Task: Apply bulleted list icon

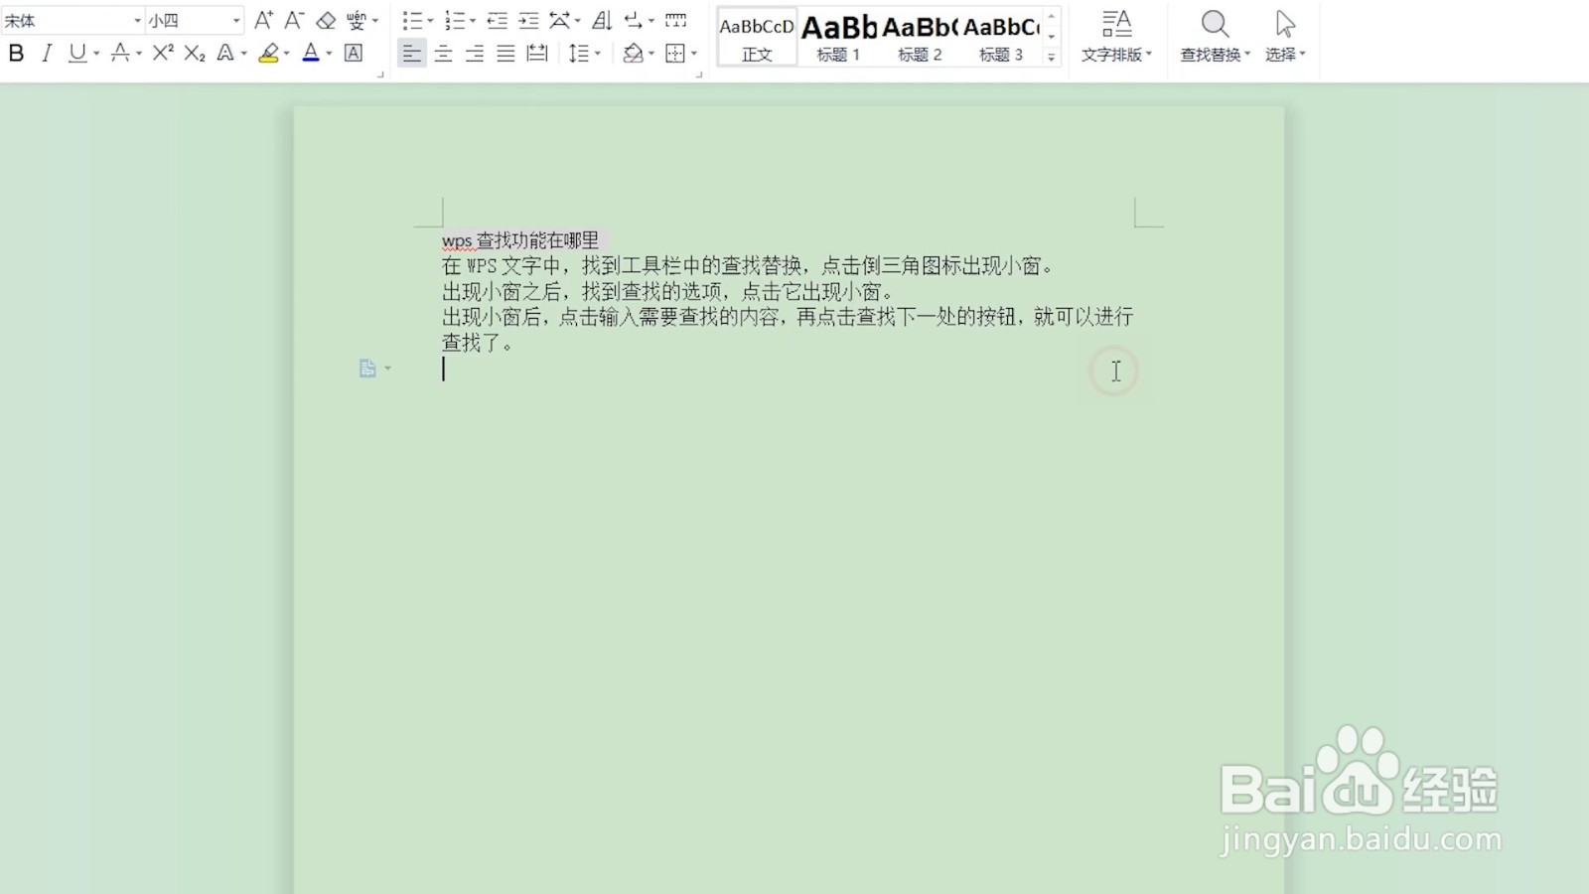Action: pyautogui.click(x=412, y=20)
